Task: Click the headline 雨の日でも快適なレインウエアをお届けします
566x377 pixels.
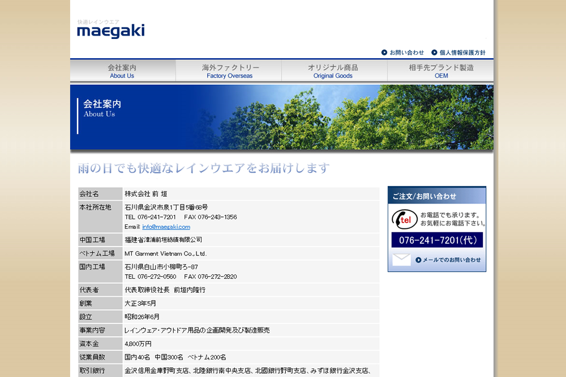Action: [x=204, y=168]
